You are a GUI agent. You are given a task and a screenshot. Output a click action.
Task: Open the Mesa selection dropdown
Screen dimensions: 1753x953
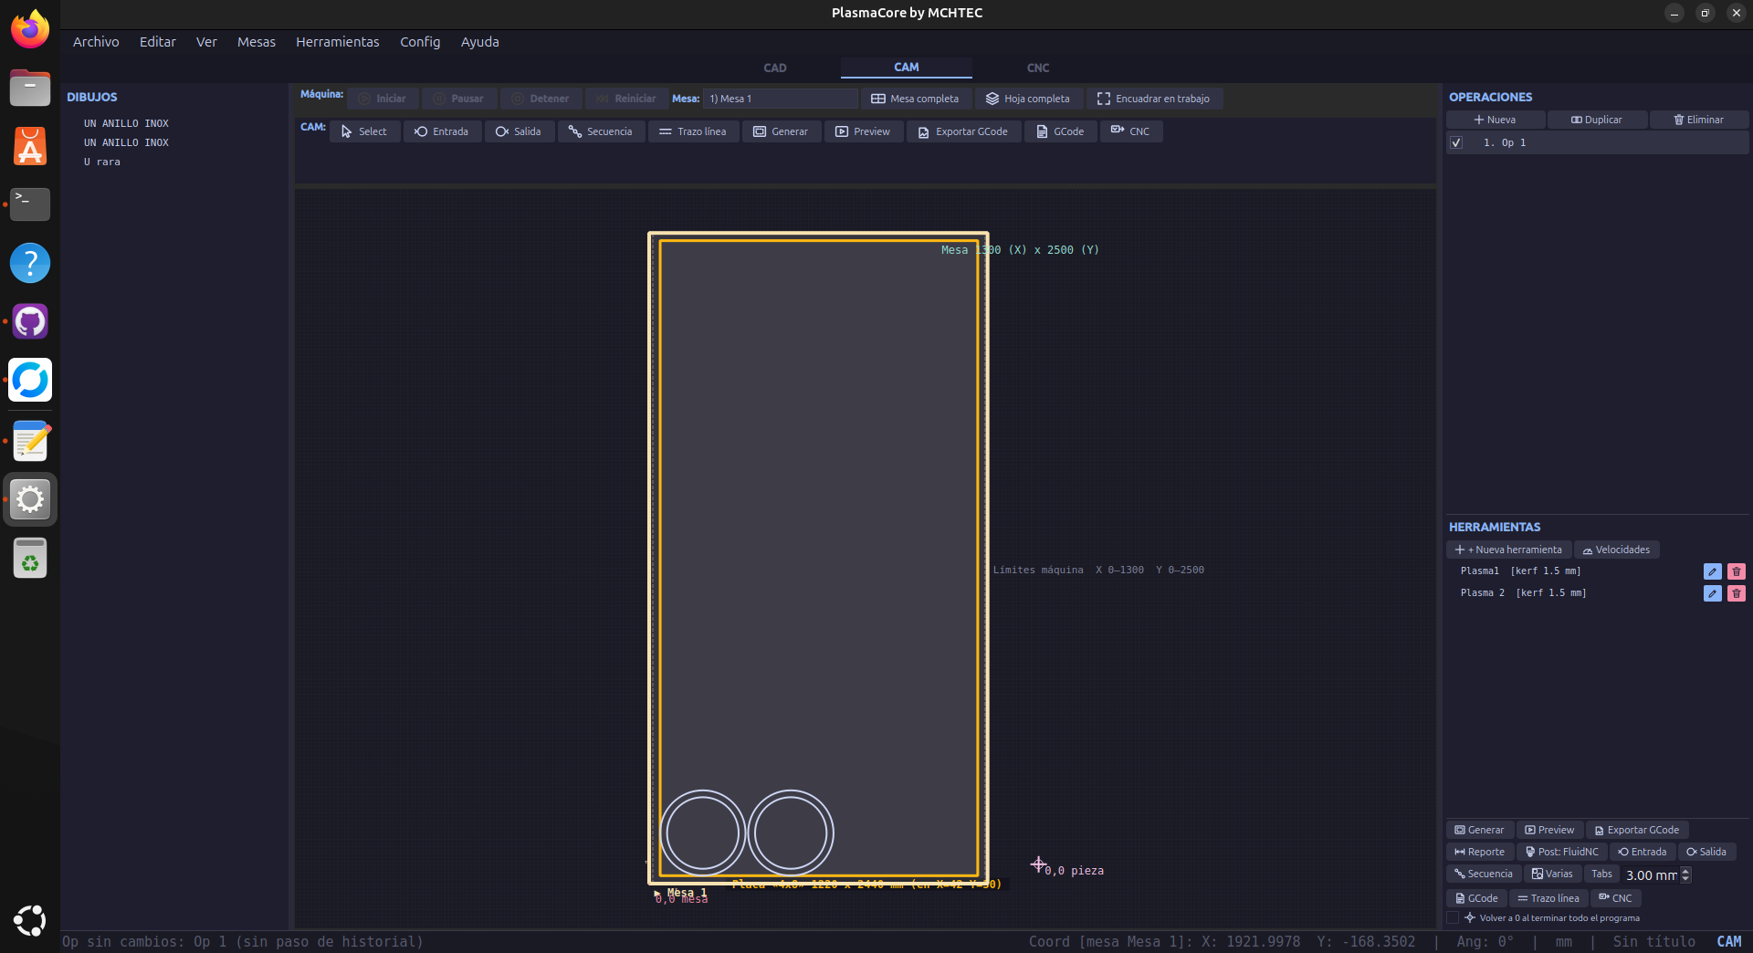780,99
